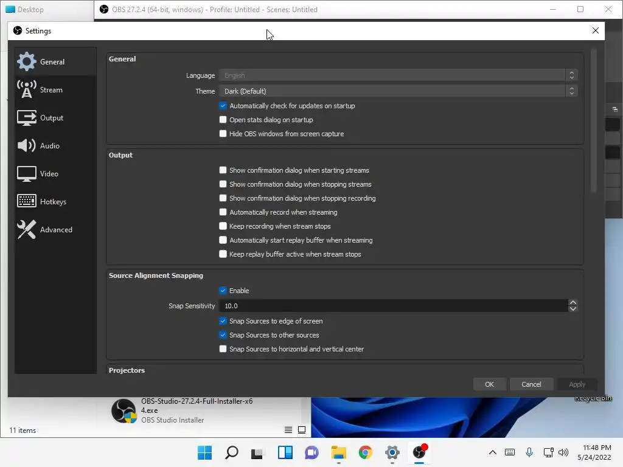Click the Snap Sensitivity value field
This screenshot has width=623, height=467.
pos(394,306)
